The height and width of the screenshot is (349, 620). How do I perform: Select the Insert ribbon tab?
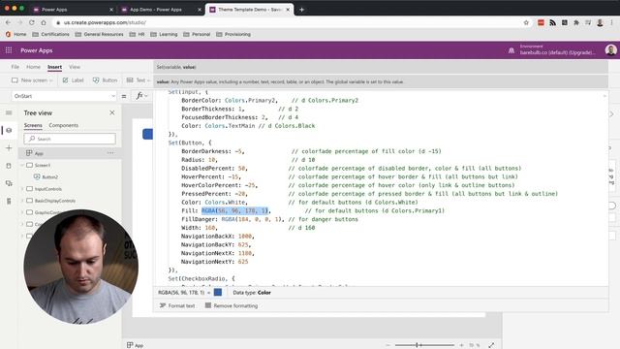point(54,67)
